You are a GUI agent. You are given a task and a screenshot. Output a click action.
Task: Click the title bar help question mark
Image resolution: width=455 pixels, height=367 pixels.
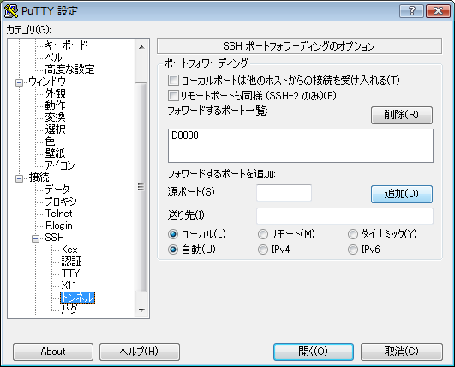411,11
